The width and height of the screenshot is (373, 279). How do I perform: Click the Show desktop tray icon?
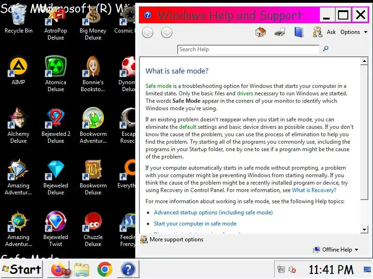(368, 270)
